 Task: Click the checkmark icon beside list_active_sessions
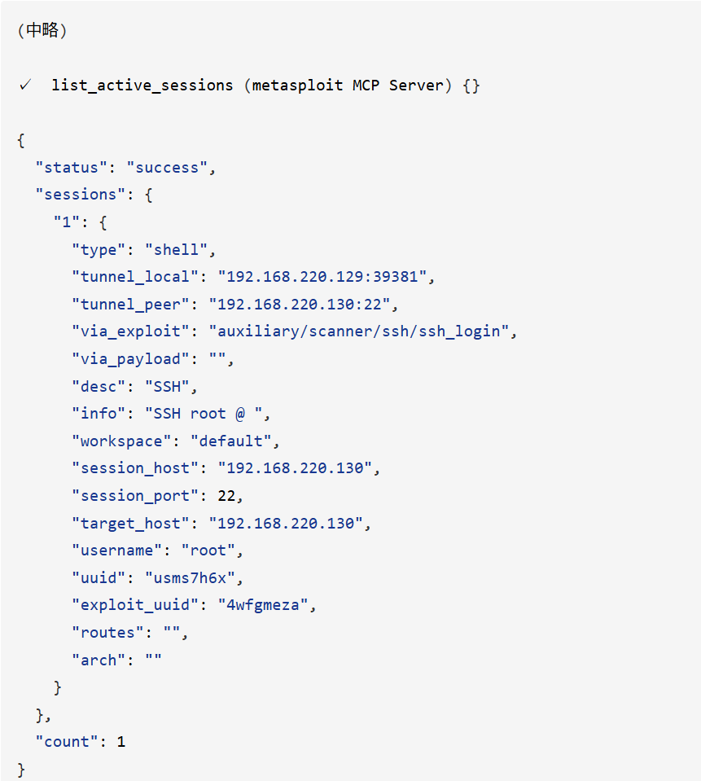(25, 86)
